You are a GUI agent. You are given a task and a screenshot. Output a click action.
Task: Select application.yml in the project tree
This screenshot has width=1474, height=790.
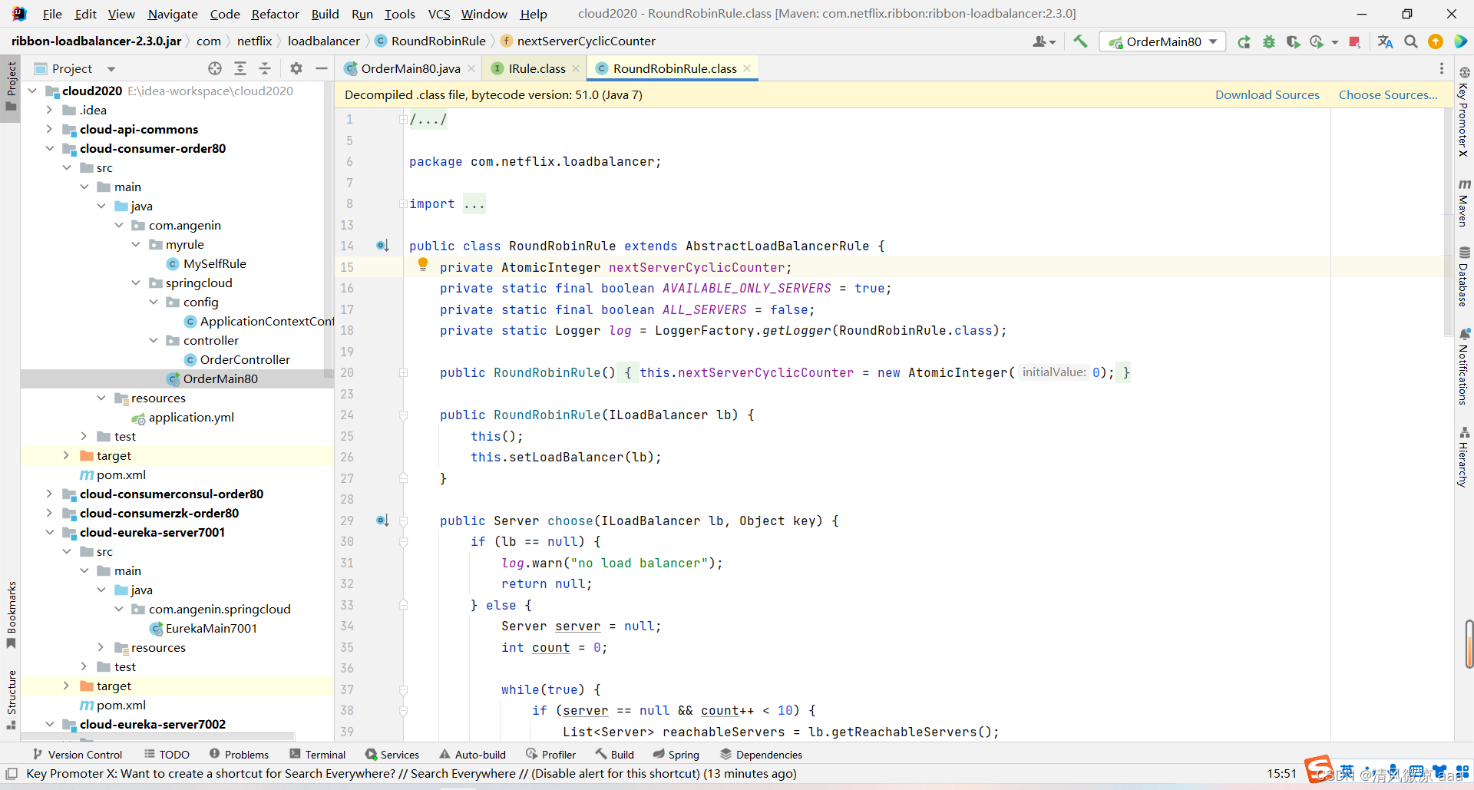[x=190, y=417]
